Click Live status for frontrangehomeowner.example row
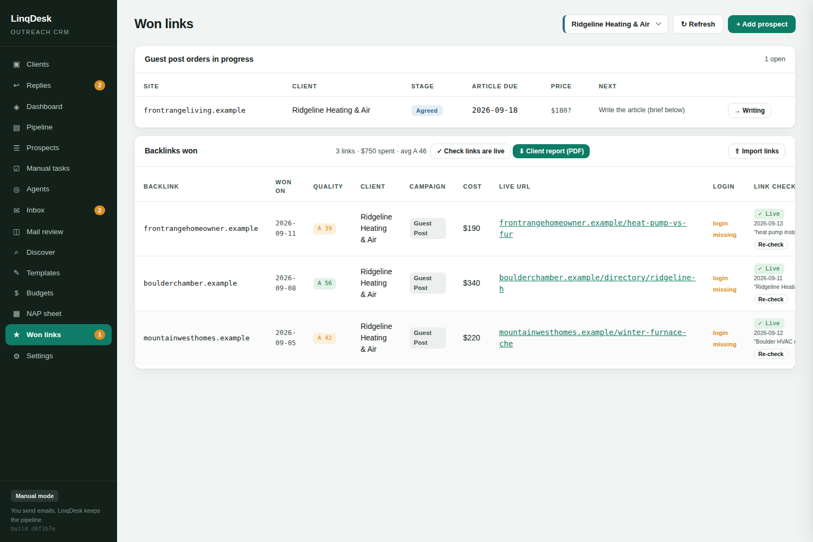 769,214
